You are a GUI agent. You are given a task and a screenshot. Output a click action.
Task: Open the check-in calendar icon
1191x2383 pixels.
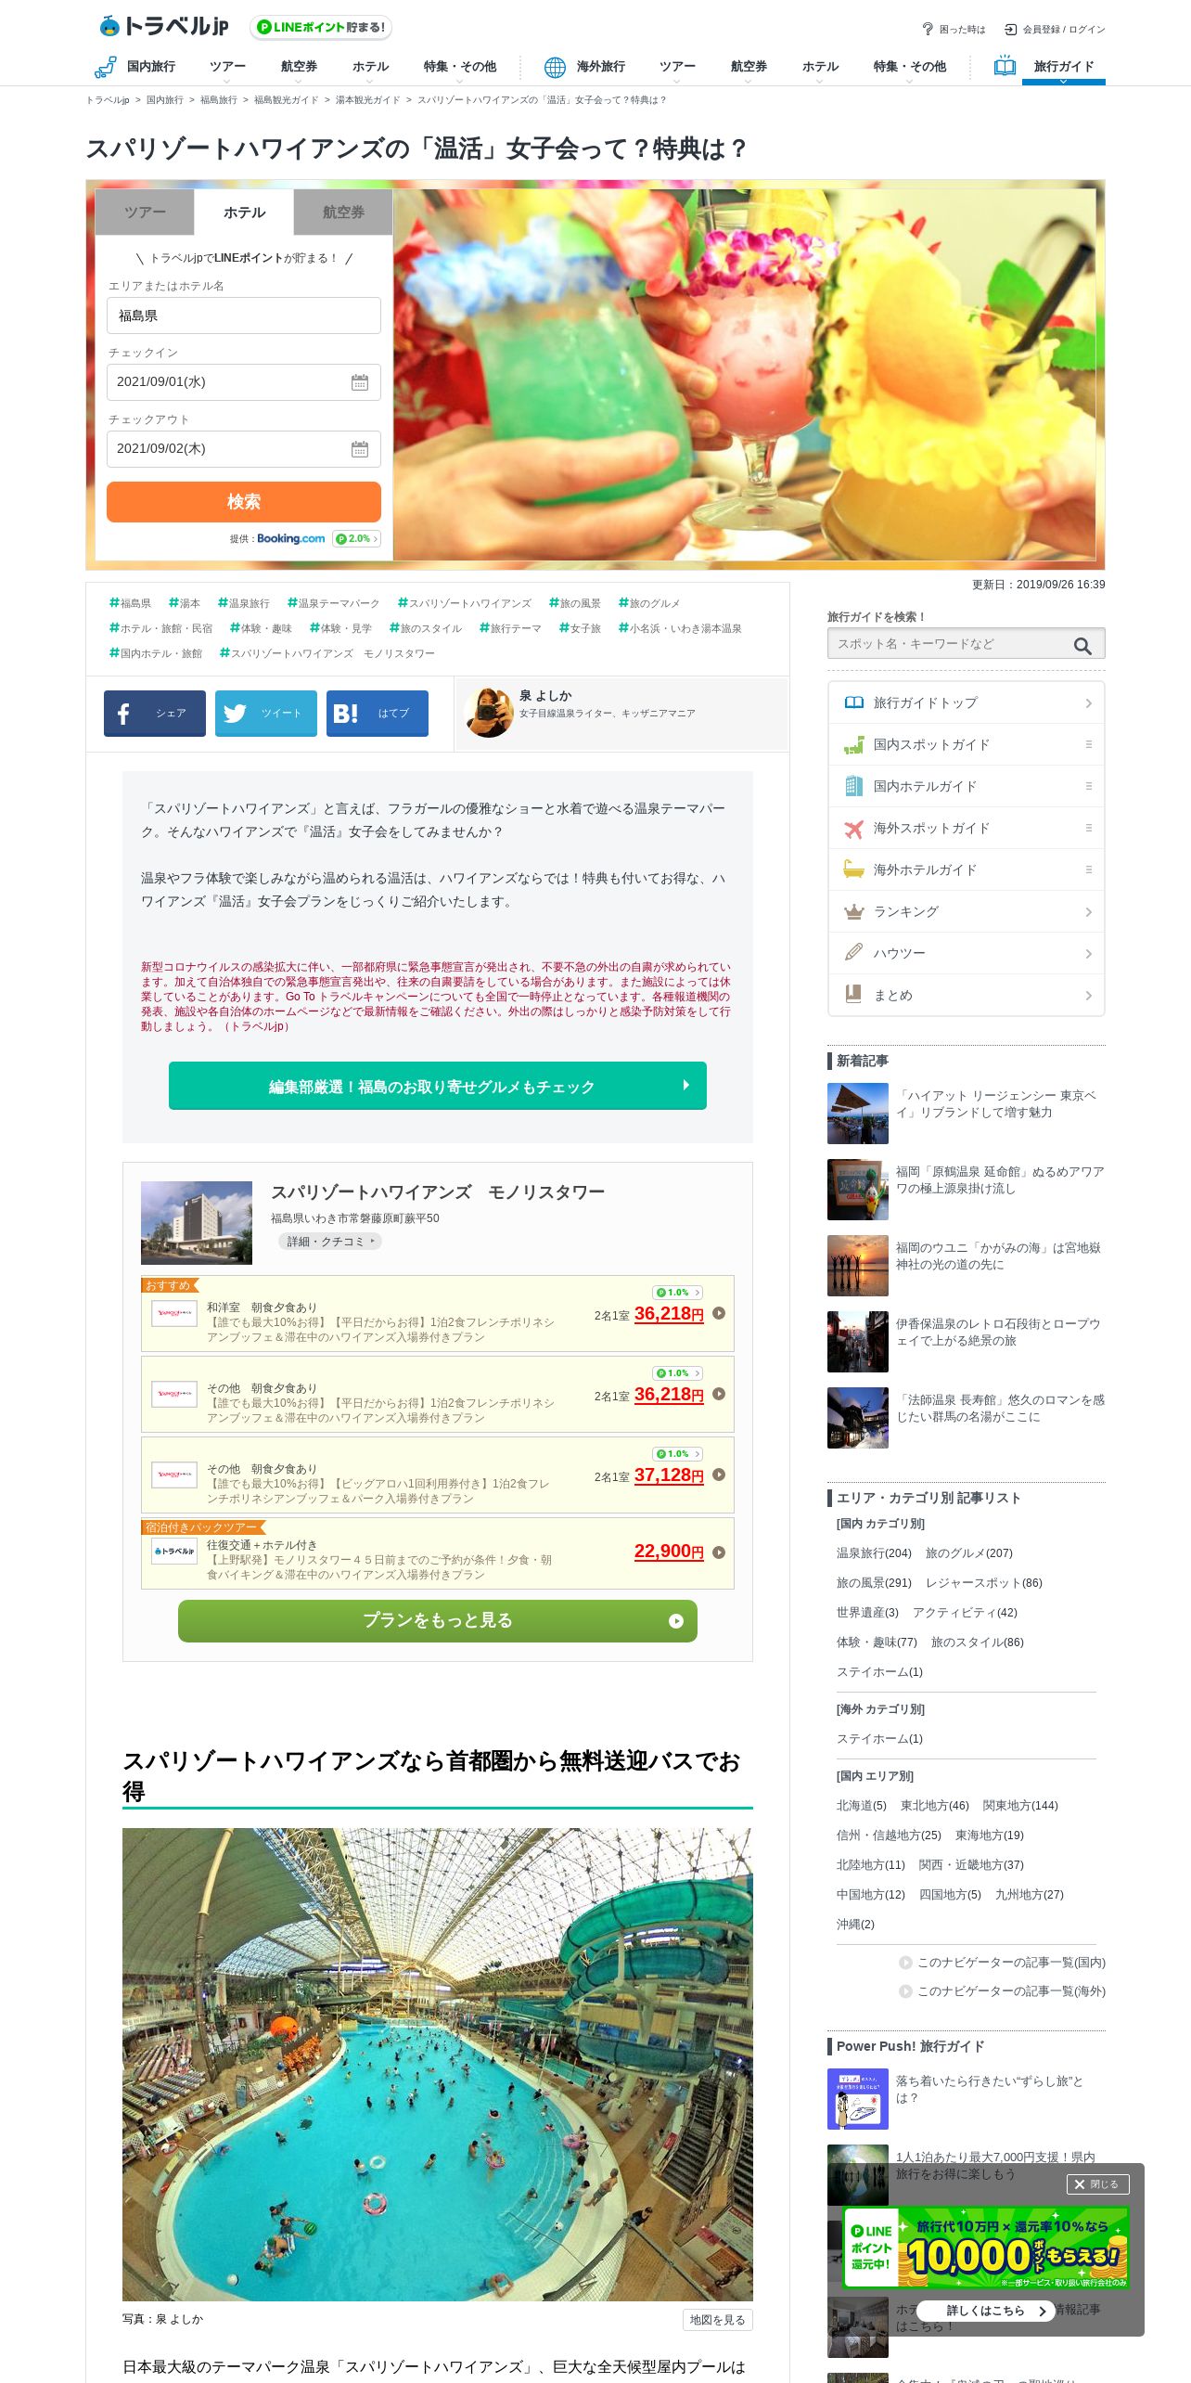click(x=360, y=382)
